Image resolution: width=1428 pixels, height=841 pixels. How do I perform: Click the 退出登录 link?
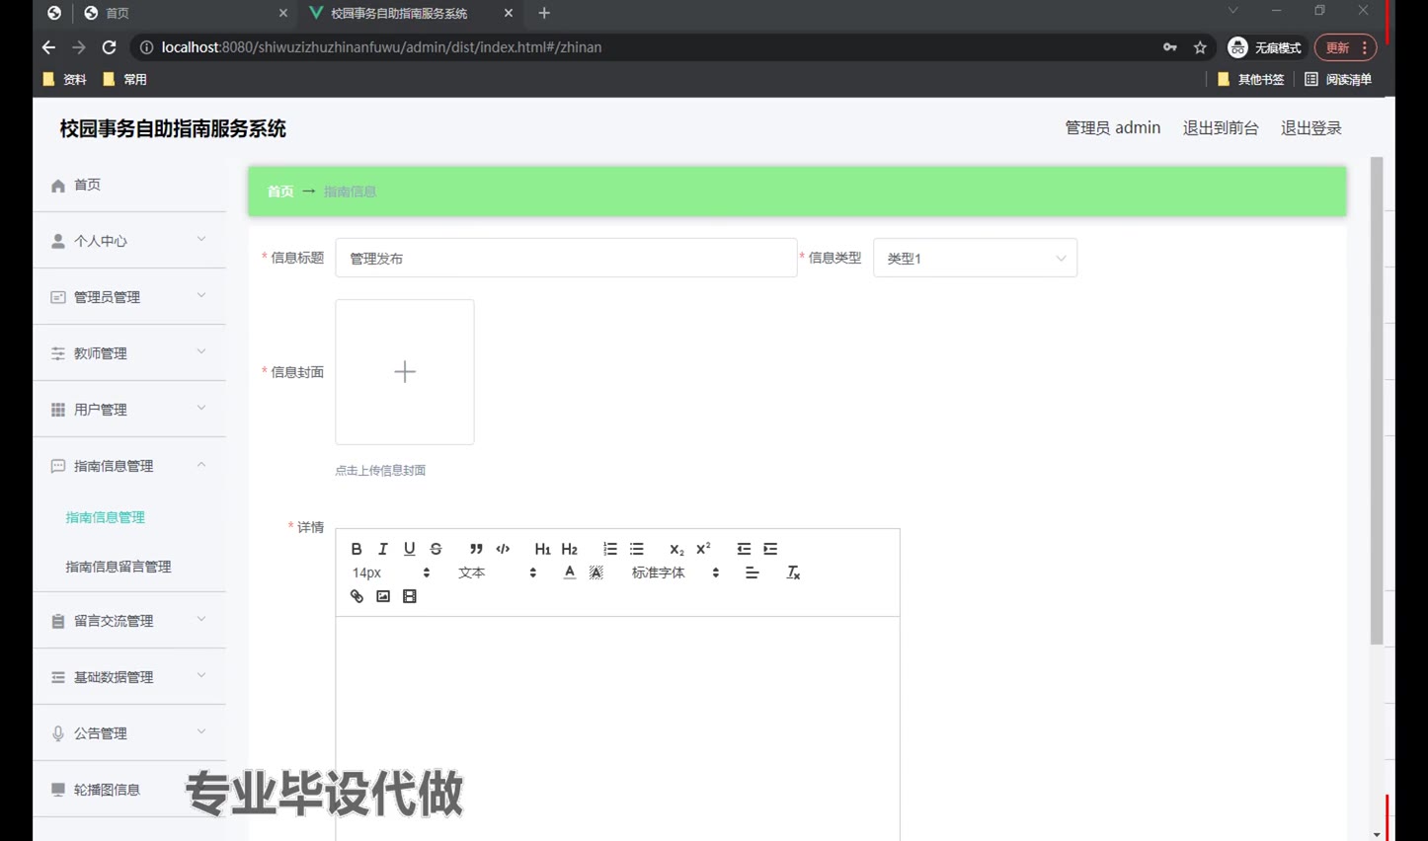click(x=1310, y=128)
